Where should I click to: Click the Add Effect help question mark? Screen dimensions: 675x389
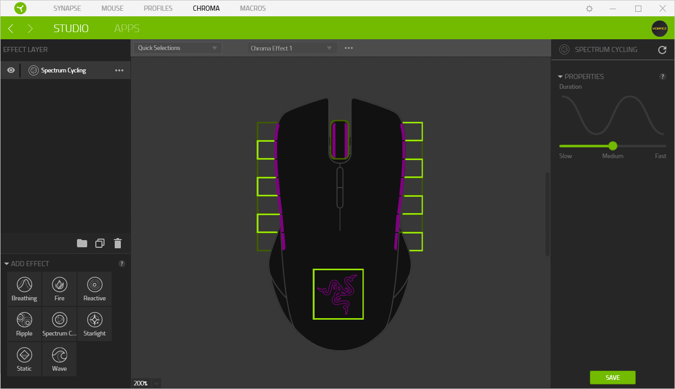coord(122,264)
